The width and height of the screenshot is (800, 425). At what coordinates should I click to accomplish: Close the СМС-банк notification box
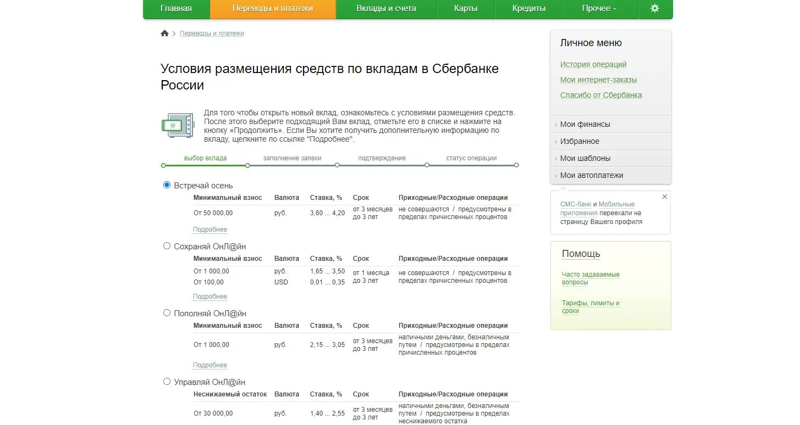point(665,197)
